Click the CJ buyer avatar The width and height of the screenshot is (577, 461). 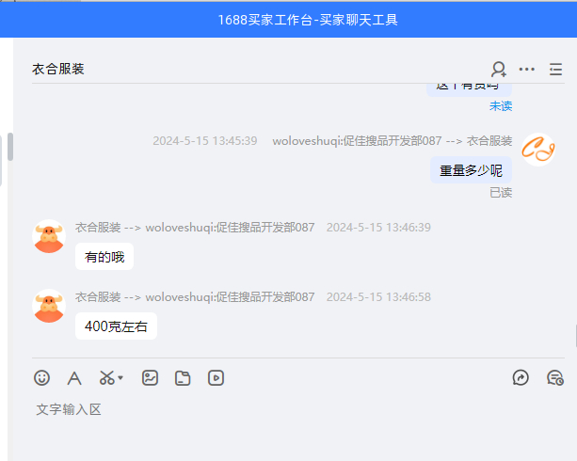pyautogui.click(x=538, y=150)
